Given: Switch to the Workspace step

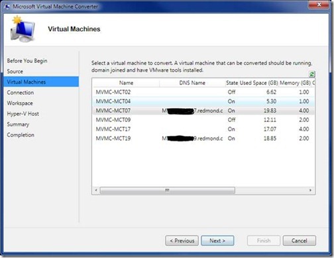Looking at the screenshot, I should 20,103.
